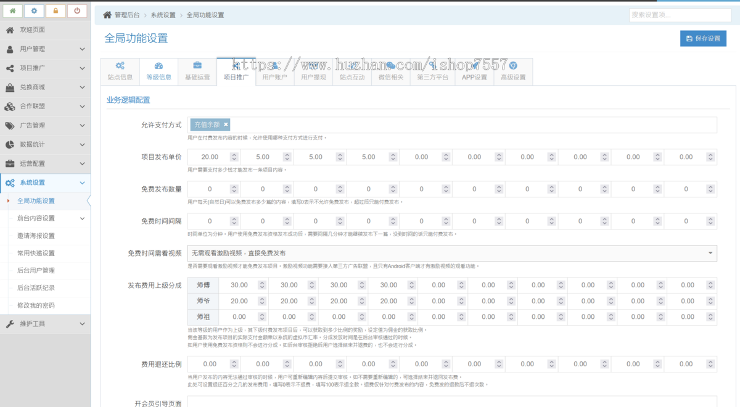Expand the 前台内容设置 submenu chevron

(x=82, y=218)
